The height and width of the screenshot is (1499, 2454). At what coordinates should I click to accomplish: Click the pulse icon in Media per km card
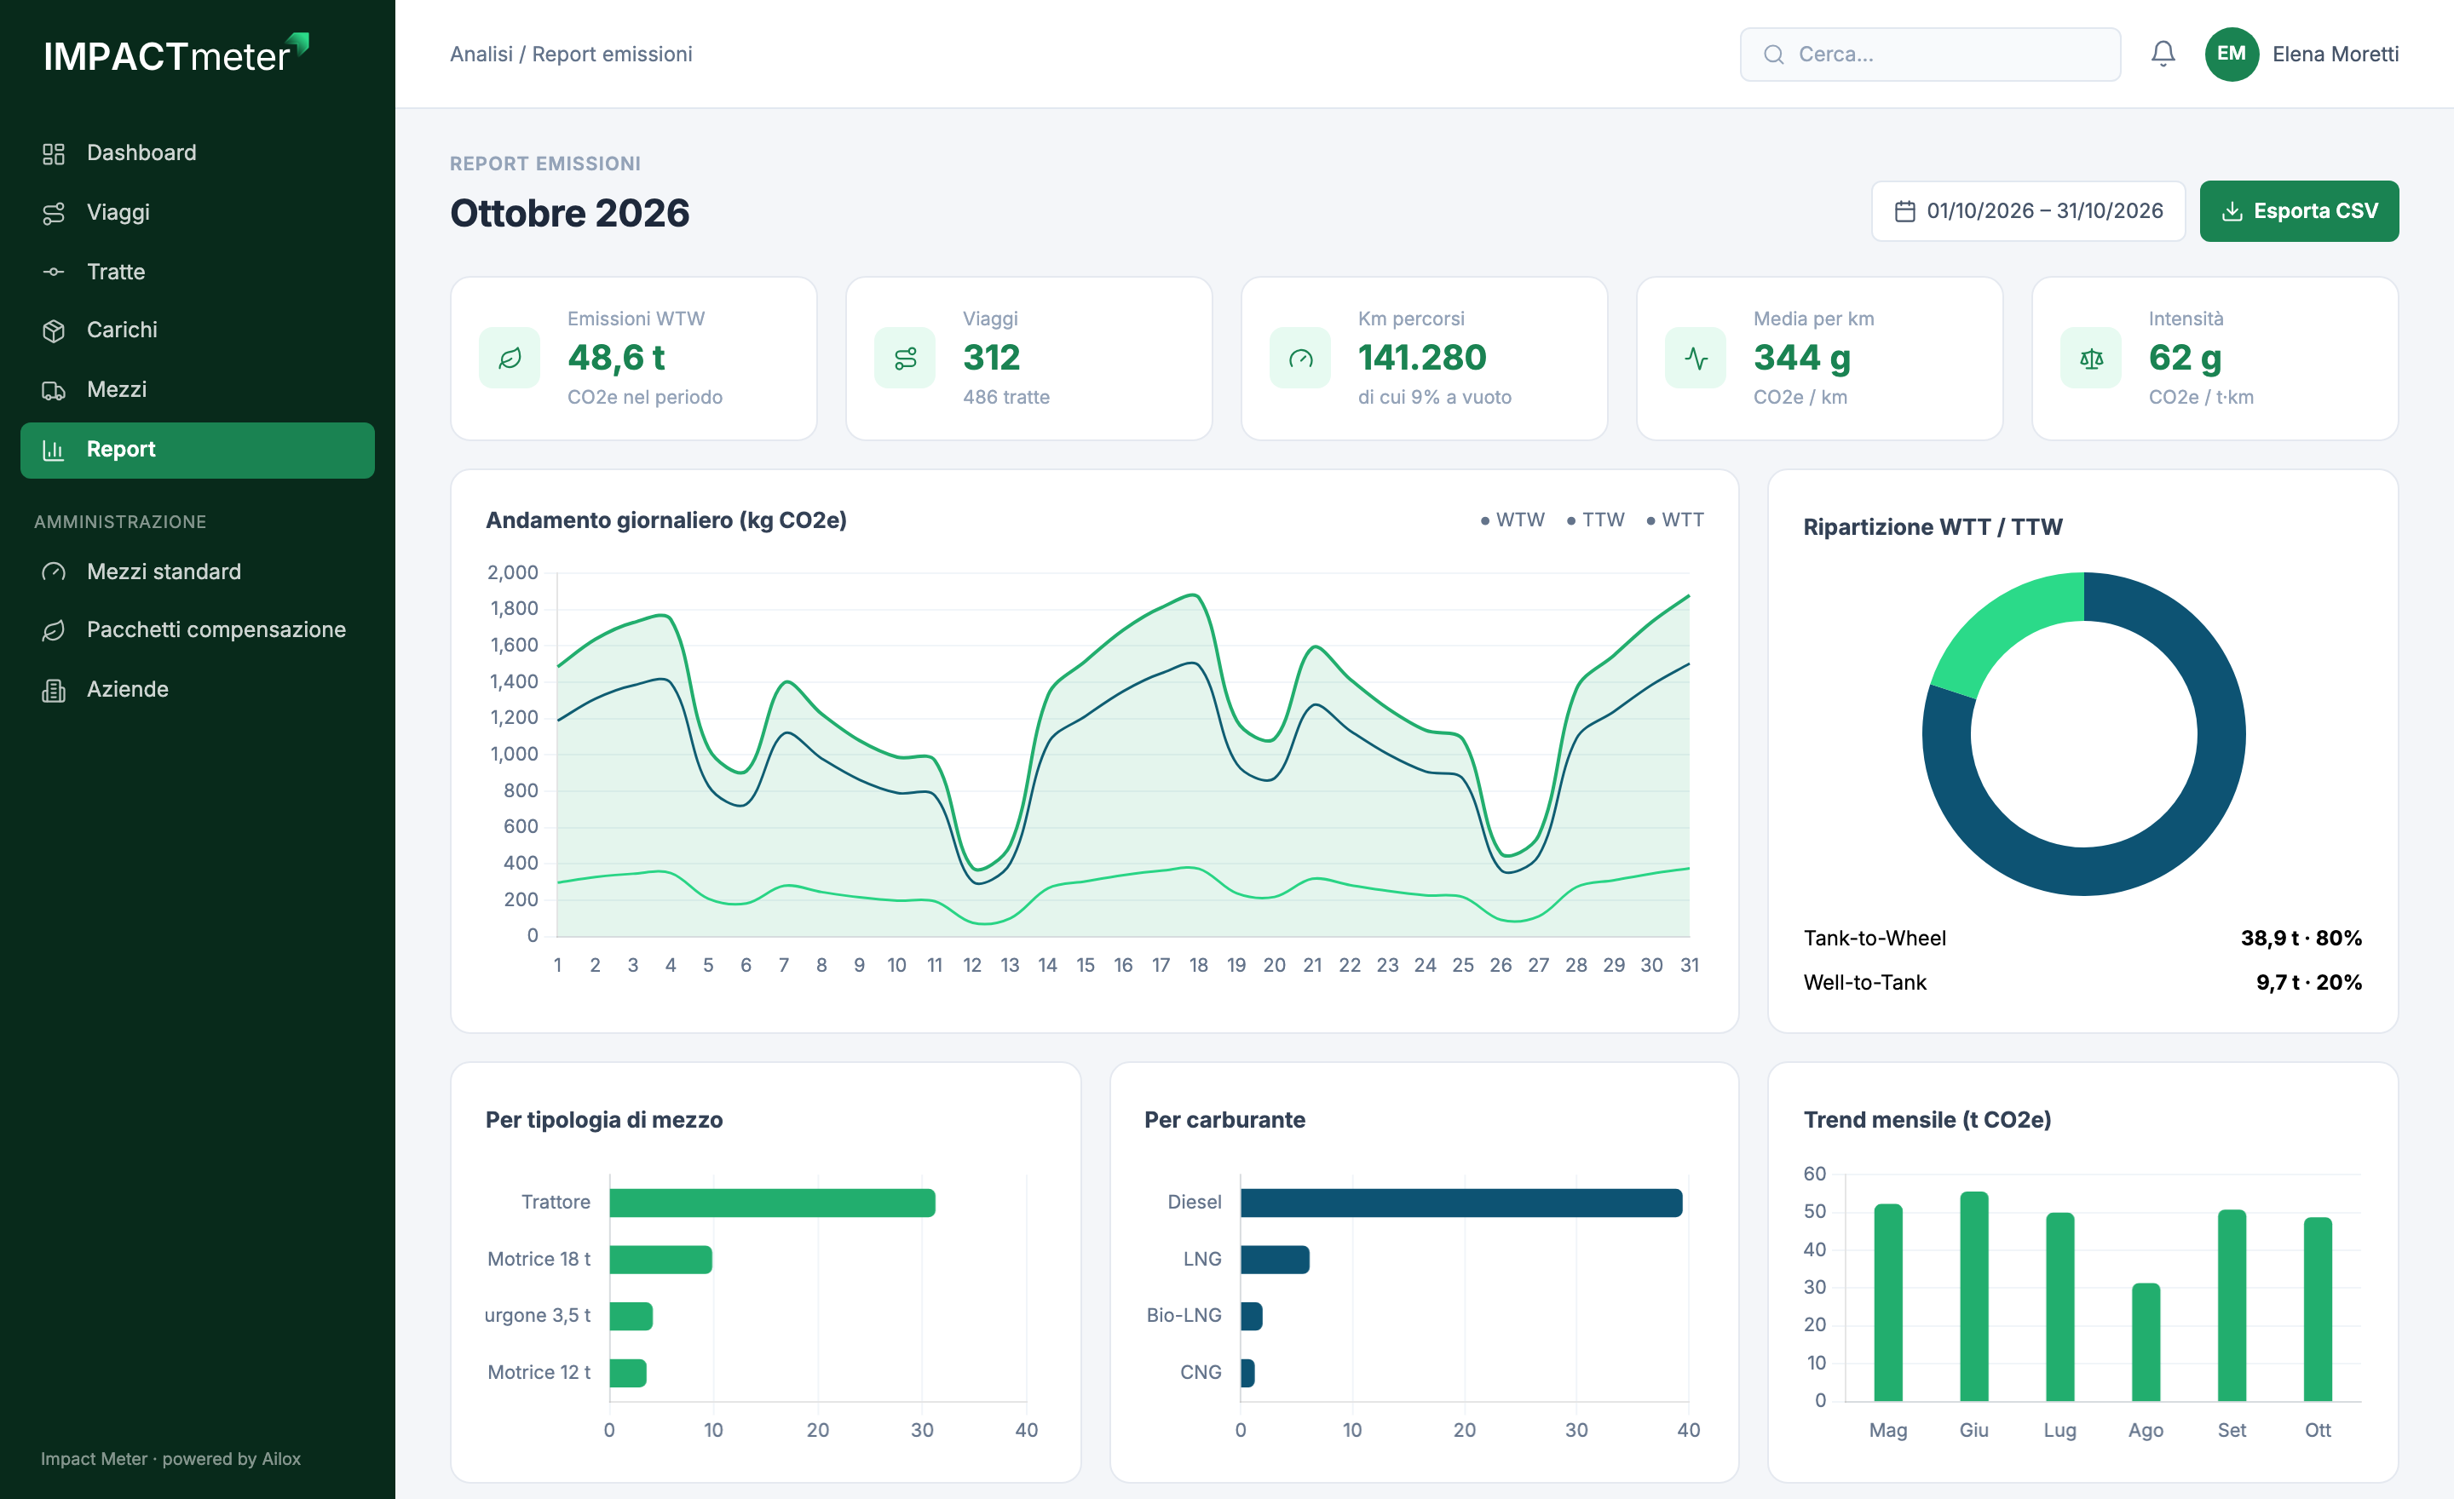[1696, 359]
